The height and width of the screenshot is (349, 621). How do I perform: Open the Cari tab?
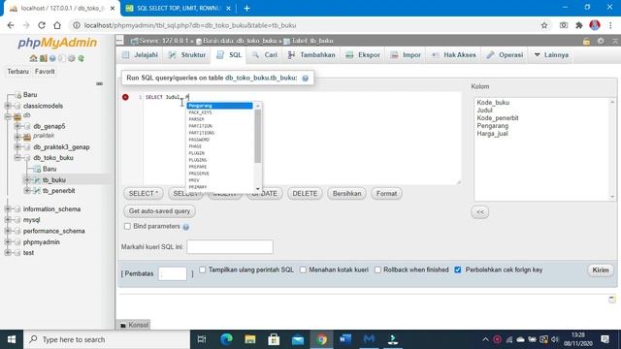[265, 55]
